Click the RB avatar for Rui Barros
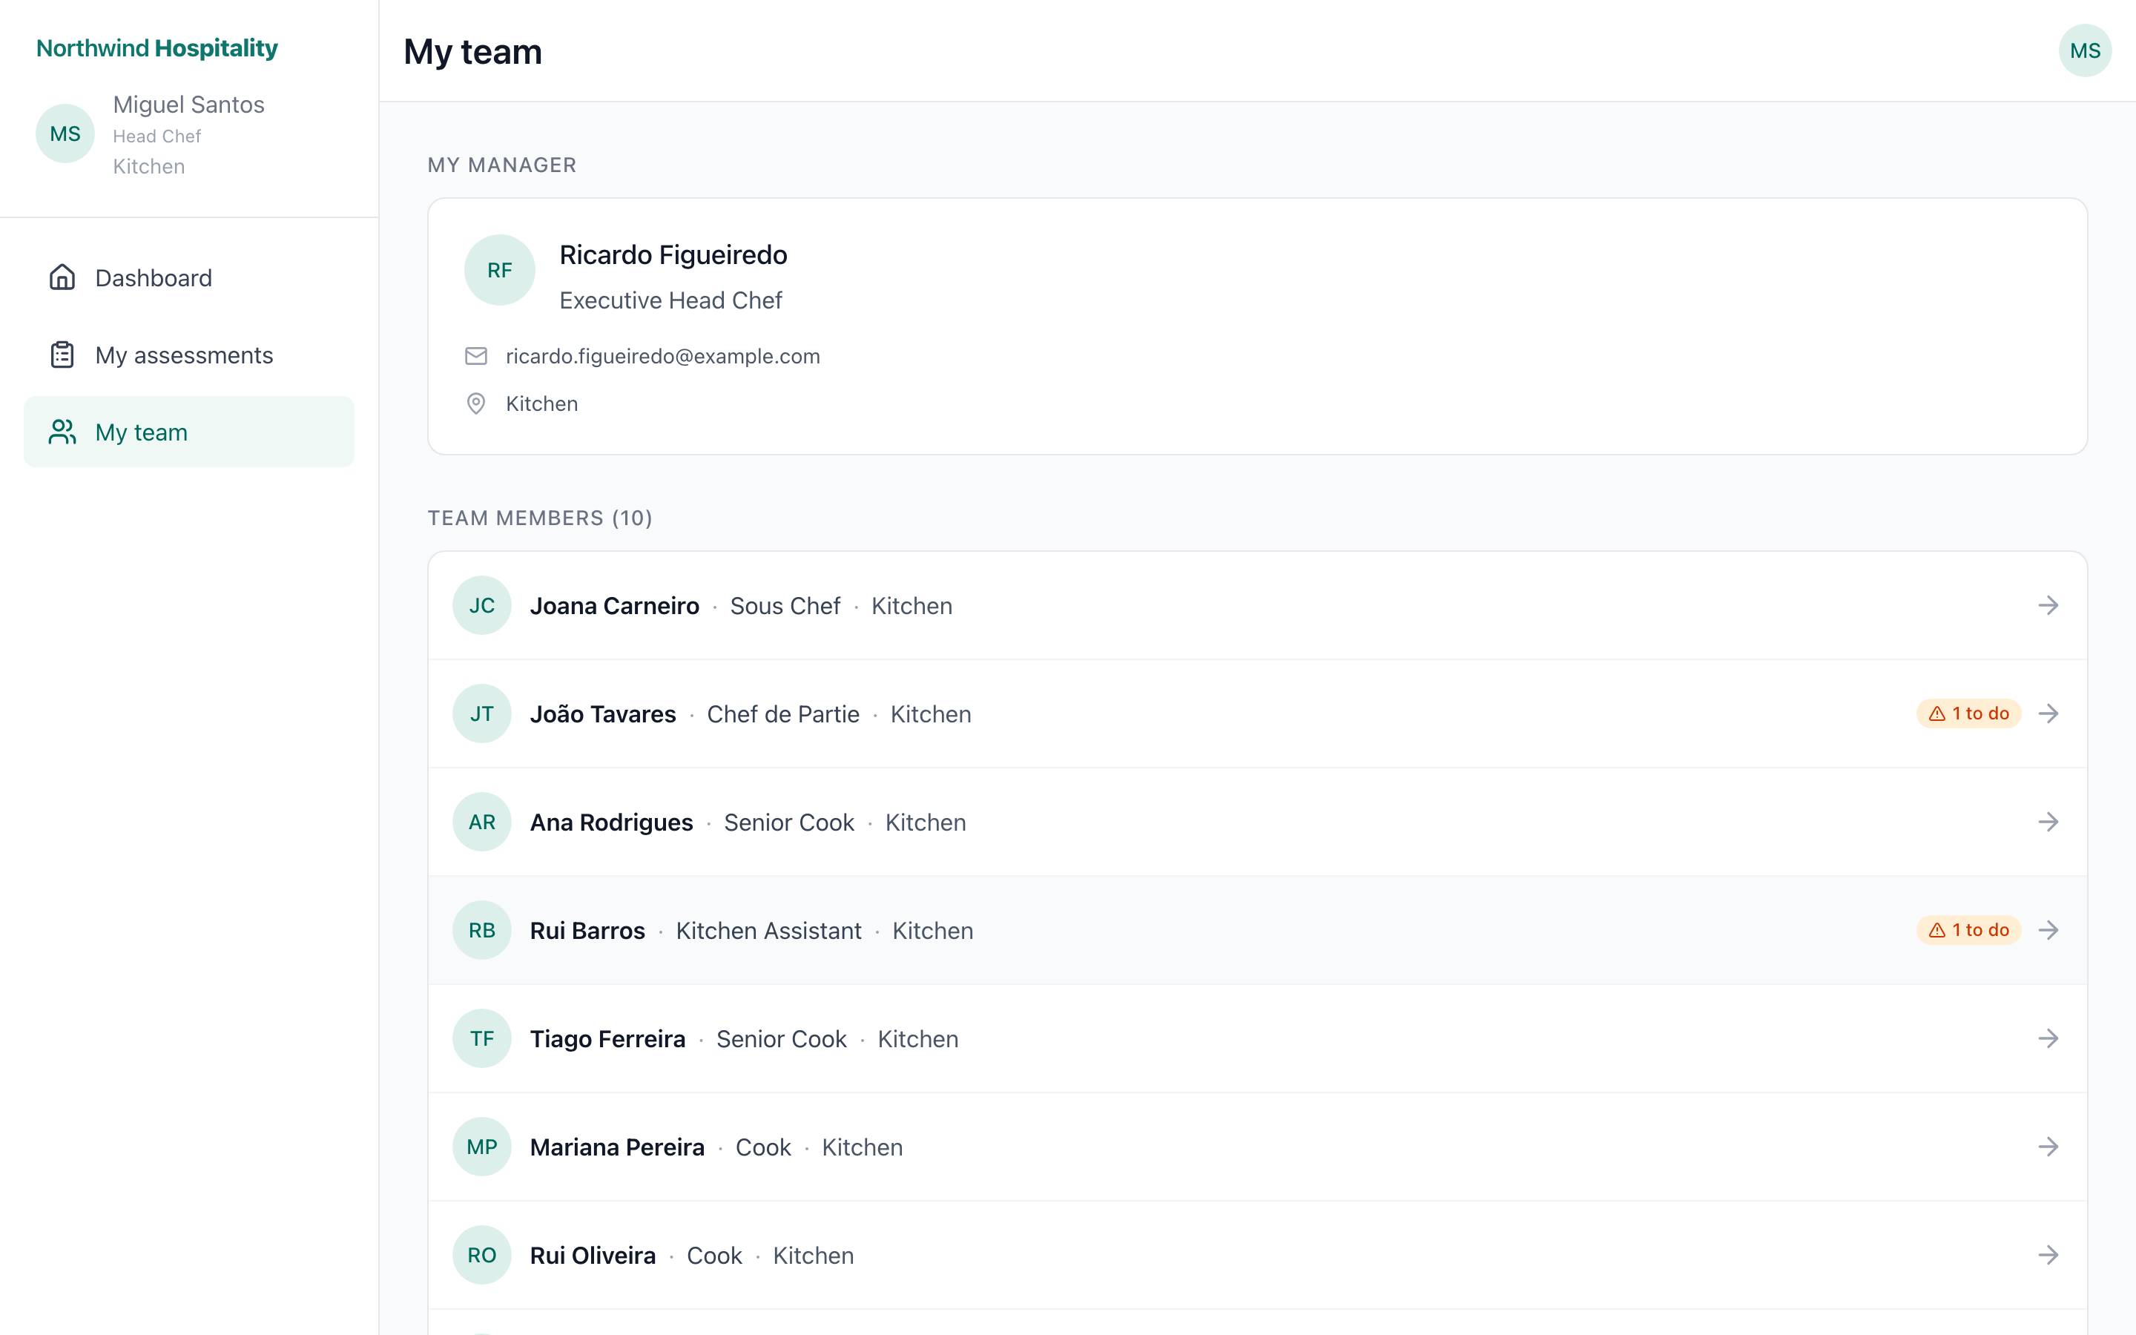Viewport: 2136px width, 1335px height. (x=482, y=931)
